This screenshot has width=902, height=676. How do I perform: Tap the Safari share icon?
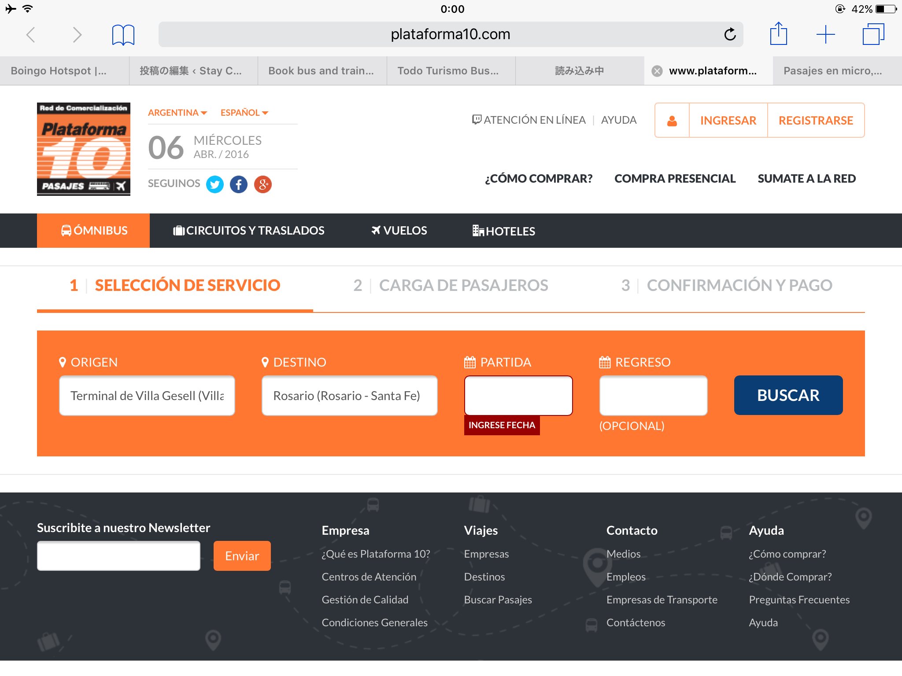(x=778, y=34)
